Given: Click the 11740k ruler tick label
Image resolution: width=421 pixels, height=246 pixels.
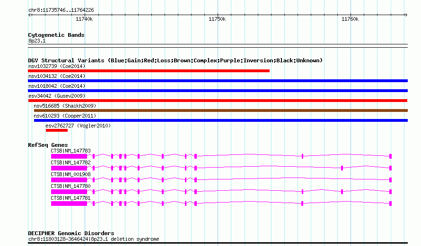Looking at the screenshot, I should [84, 19].
